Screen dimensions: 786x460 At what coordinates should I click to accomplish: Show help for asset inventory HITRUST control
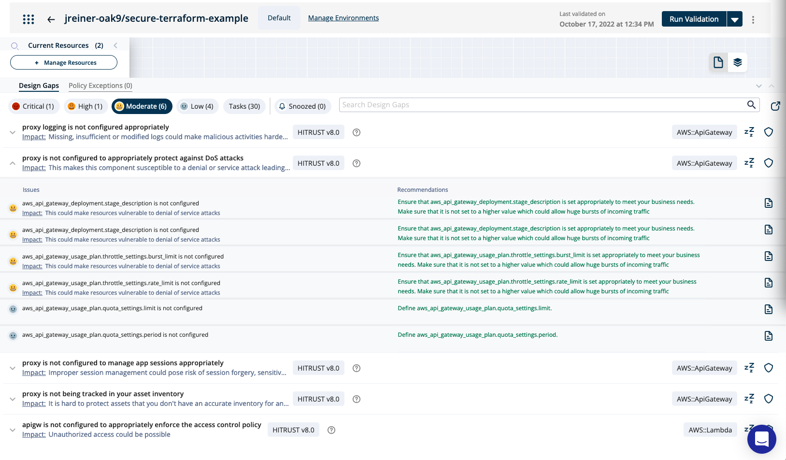[x=357, y=399]
